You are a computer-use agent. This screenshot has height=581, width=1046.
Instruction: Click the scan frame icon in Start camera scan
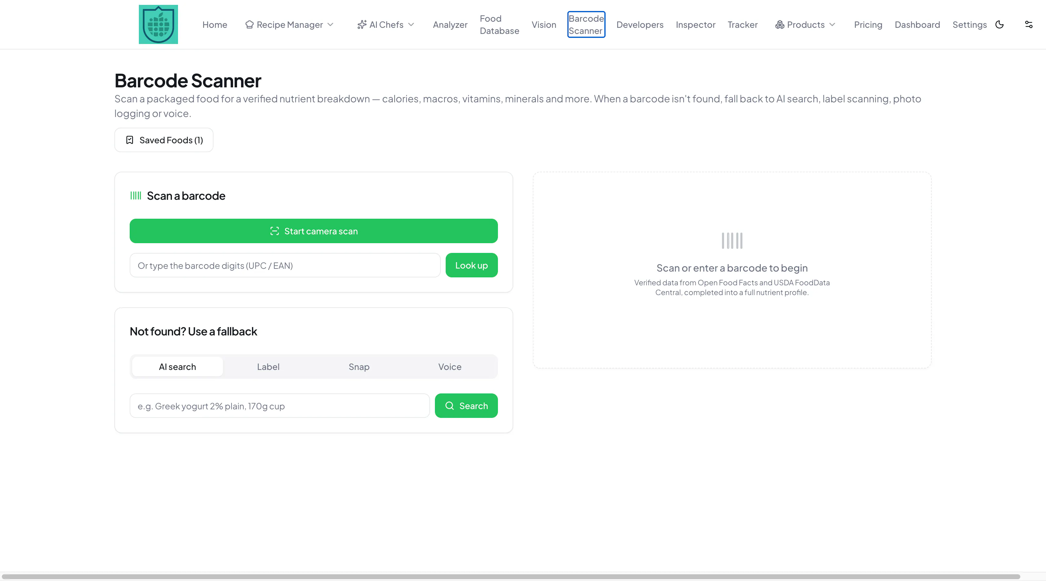(x=274, y=231)
